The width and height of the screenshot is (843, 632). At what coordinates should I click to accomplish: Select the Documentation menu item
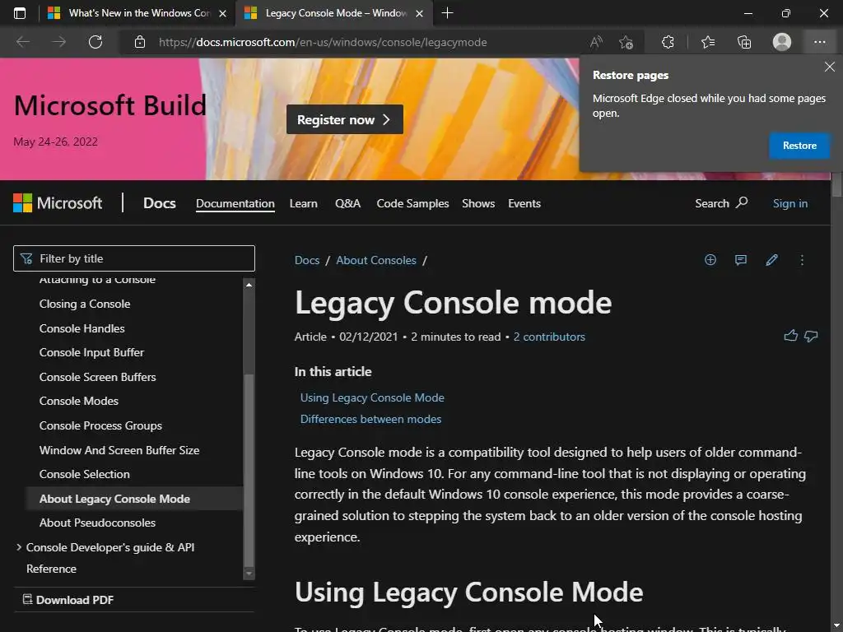tap(235, 204)
